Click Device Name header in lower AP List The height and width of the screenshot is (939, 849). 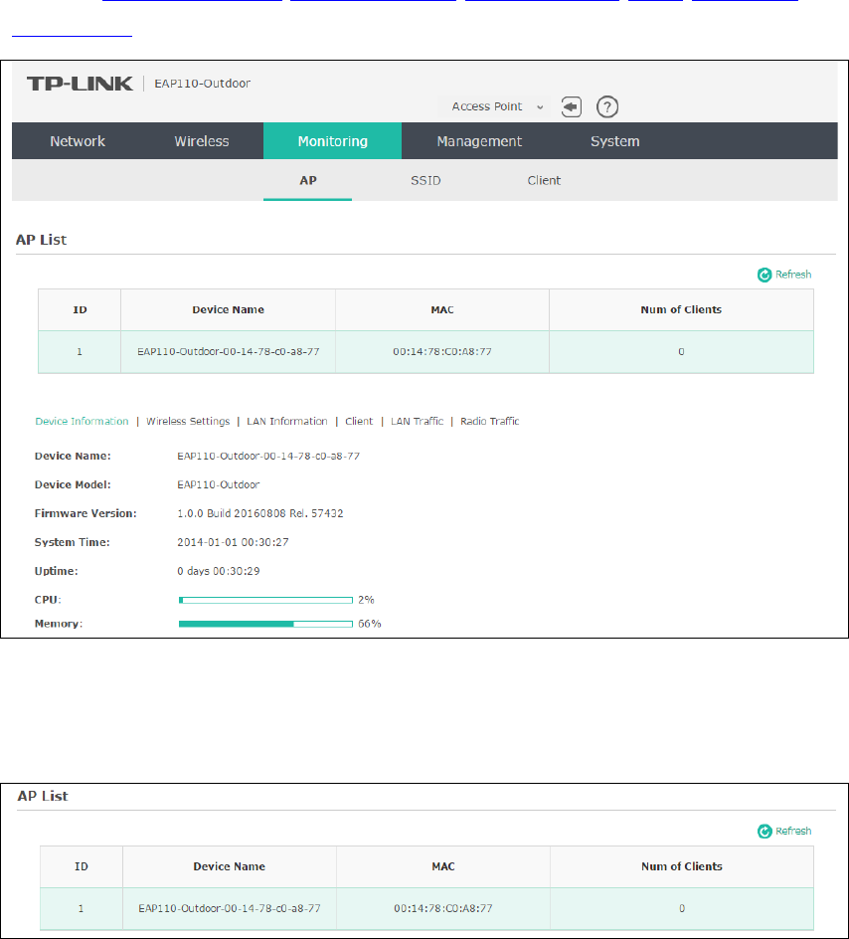coord(230,866)
